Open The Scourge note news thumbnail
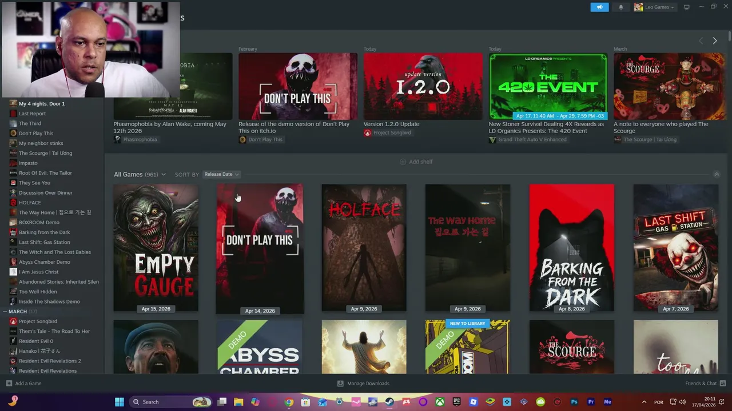 point(669,86)
